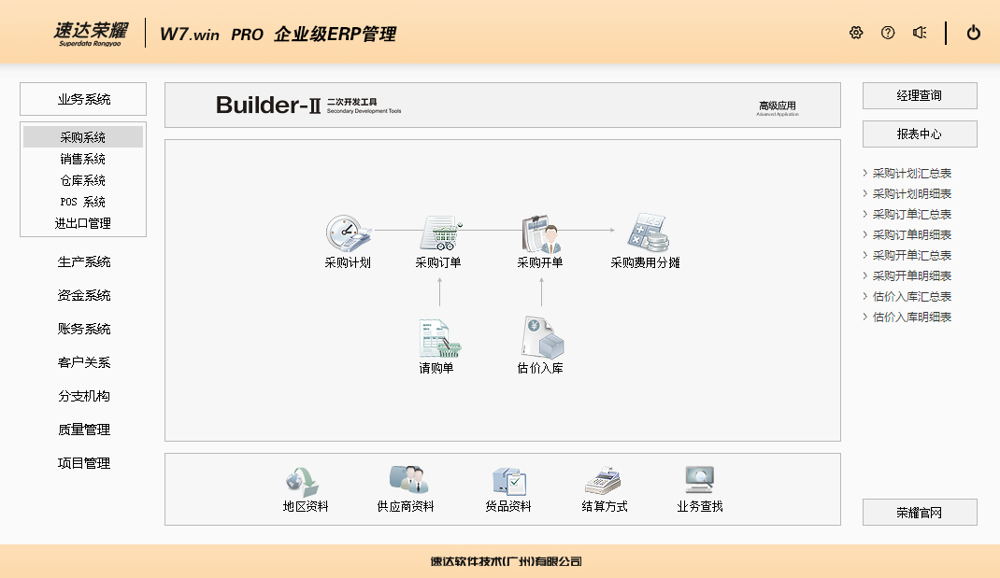Open the 采购订单 purchase order icon
The image size is (1000, 578).
click(x=438, y=233)
